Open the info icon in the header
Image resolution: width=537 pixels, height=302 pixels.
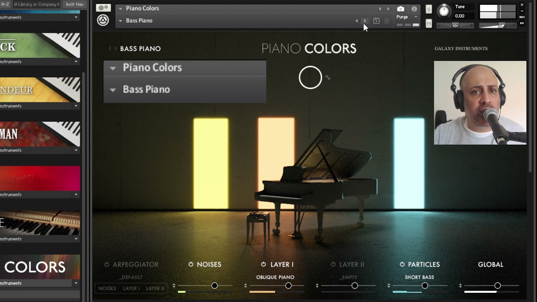414,9
